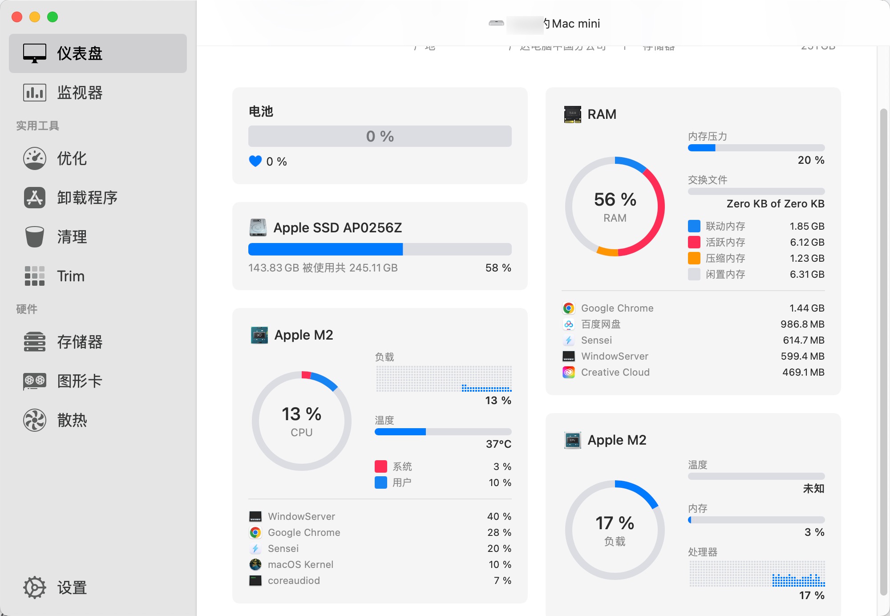Select the 优化 speedometer icon
Image resolution: width=890 pixels, height=616 pixels.
(x=35, y=158)
